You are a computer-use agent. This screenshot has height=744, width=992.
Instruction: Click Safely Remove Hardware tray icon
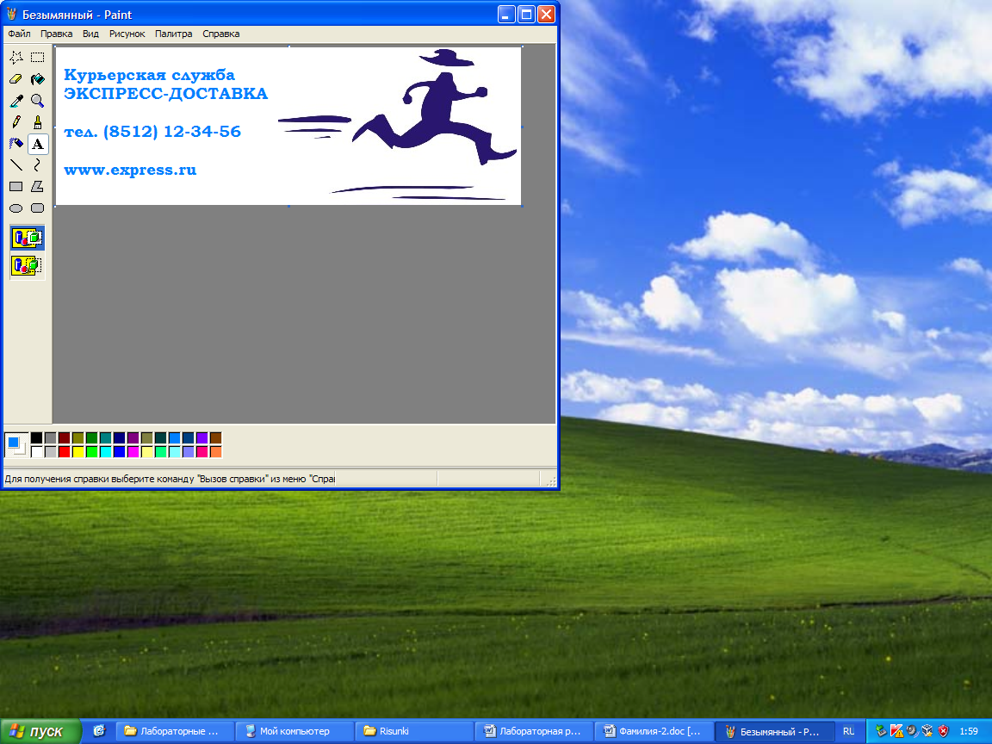tap(881, 731)
